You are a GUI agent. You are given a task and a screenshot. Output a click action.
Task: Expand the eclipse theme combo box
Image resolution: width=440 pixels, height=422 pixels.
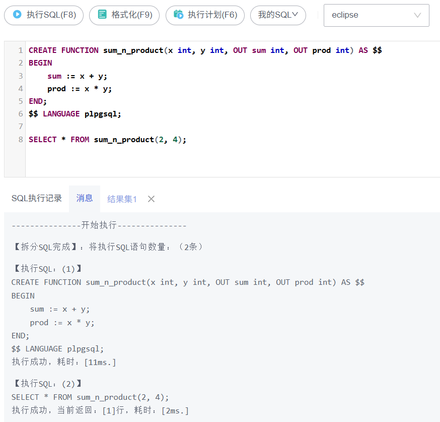(376, 16)
